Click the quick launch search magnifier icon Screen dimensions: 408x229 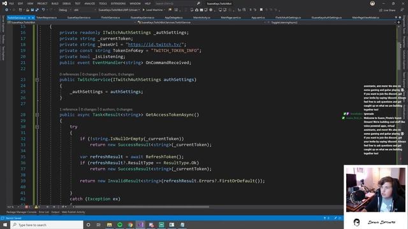click(x=198, y=4)
